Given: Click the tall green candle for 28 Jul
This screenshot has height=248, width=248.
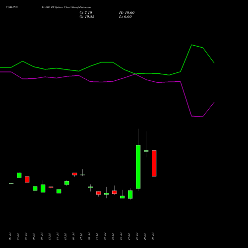Looking at the screenshot, I should (x=138, y=167).
